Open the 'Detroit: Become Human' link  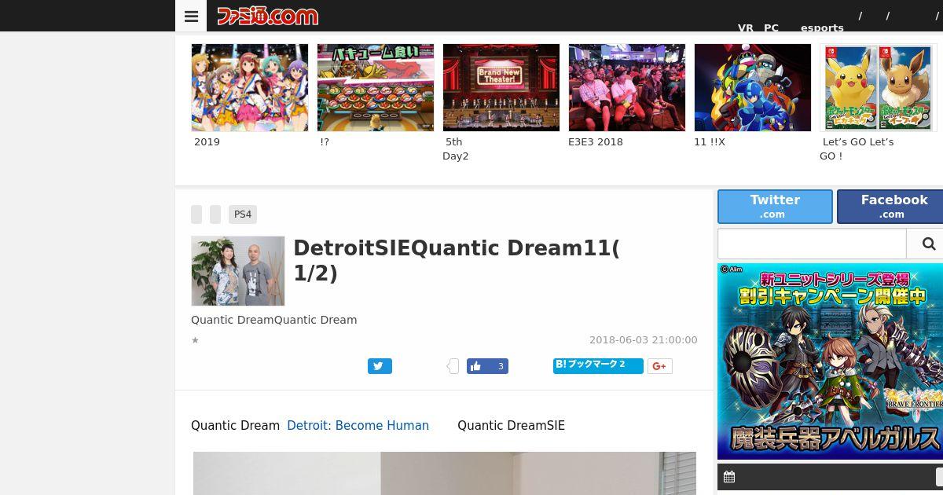(x=358, y=426)
